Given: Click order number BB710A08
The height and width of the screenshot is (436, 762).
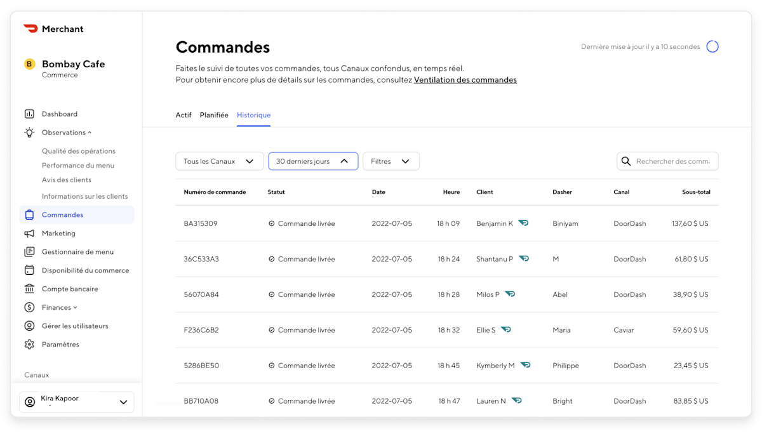Looking at the screenshot, I should click(x=201, y=401).
